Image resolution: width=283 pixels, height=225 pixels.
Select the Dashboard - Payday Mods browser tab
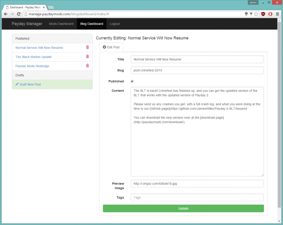click(25, 7)
